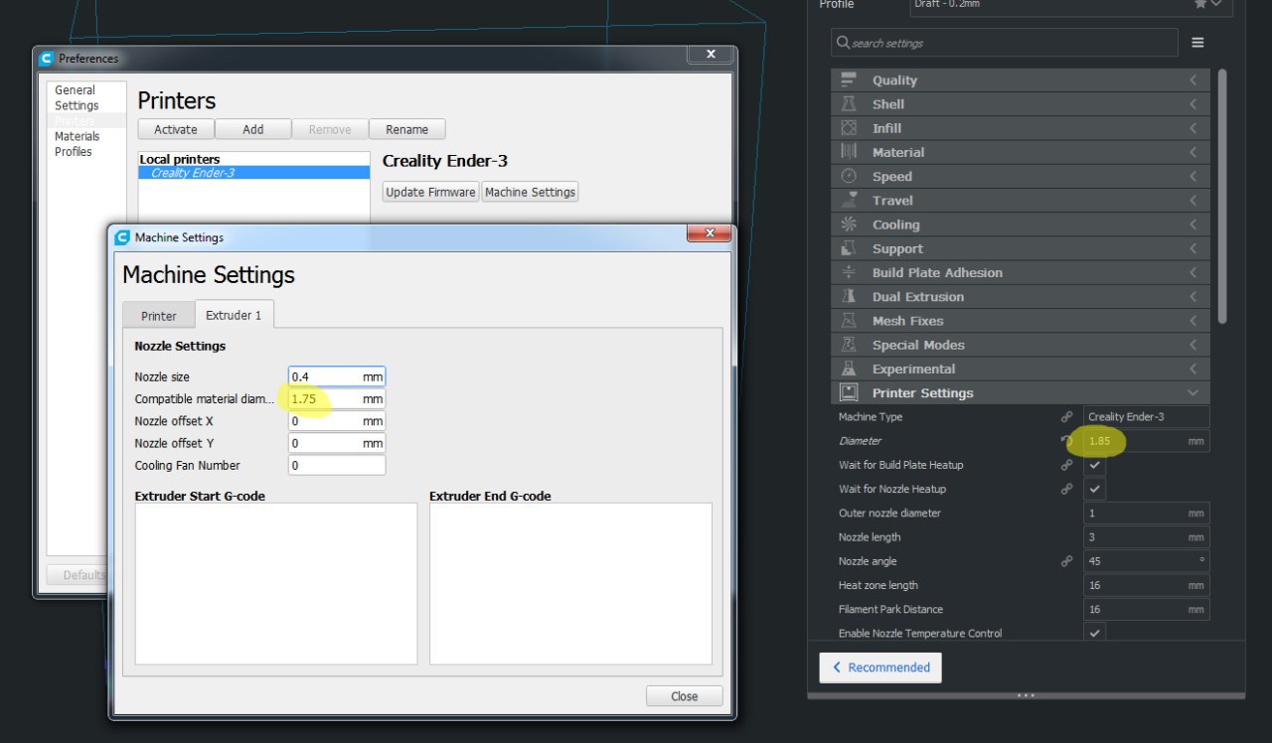
Task: Click the Rename printer button
Action: [407, 129]
